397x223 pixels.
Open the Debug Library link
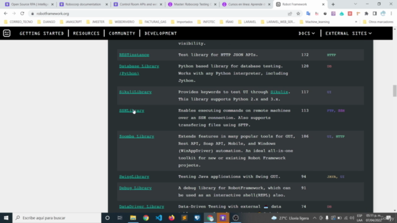[x=135, y=188]
